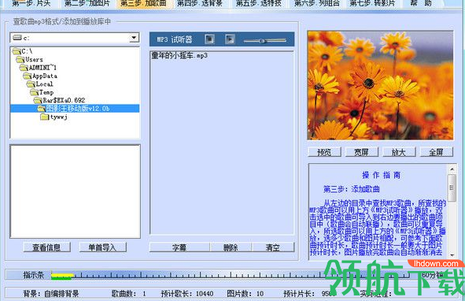Open the seventh step 转影片 tab
Viewport: 465px width, 301px height.
[372, 4]
